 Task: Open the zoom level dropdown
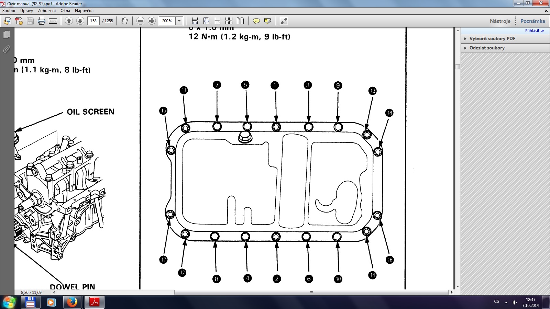pyautogui.click(x=179, y=21)
